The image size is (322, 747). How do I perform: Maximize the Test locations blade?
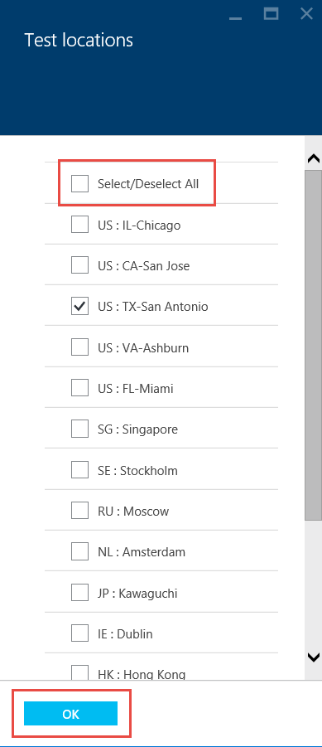point(272,13)
